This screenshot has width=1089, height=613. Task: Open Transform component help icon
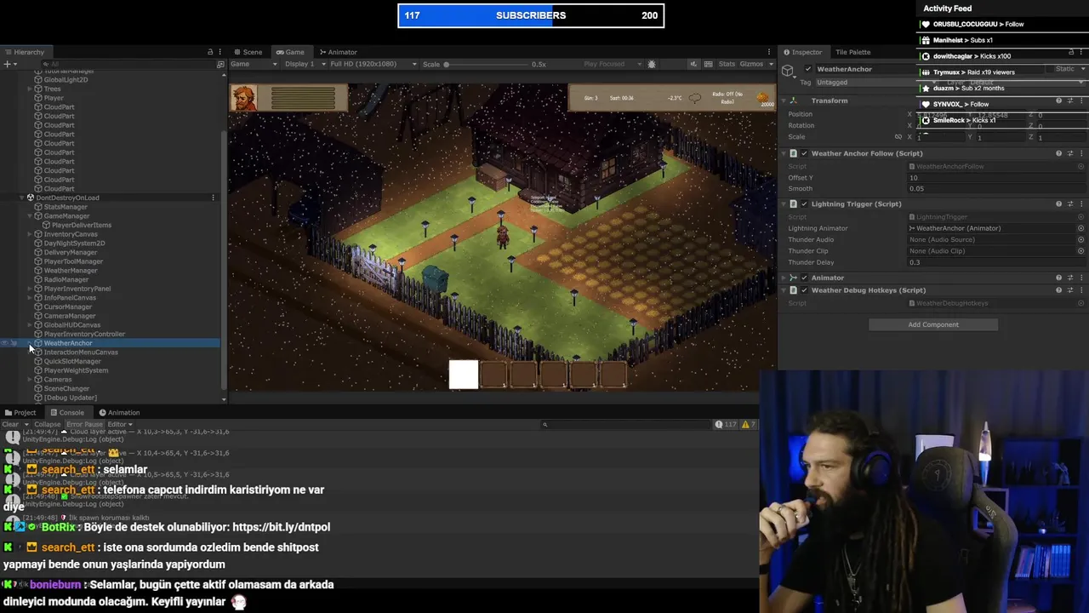[1058, 100]
